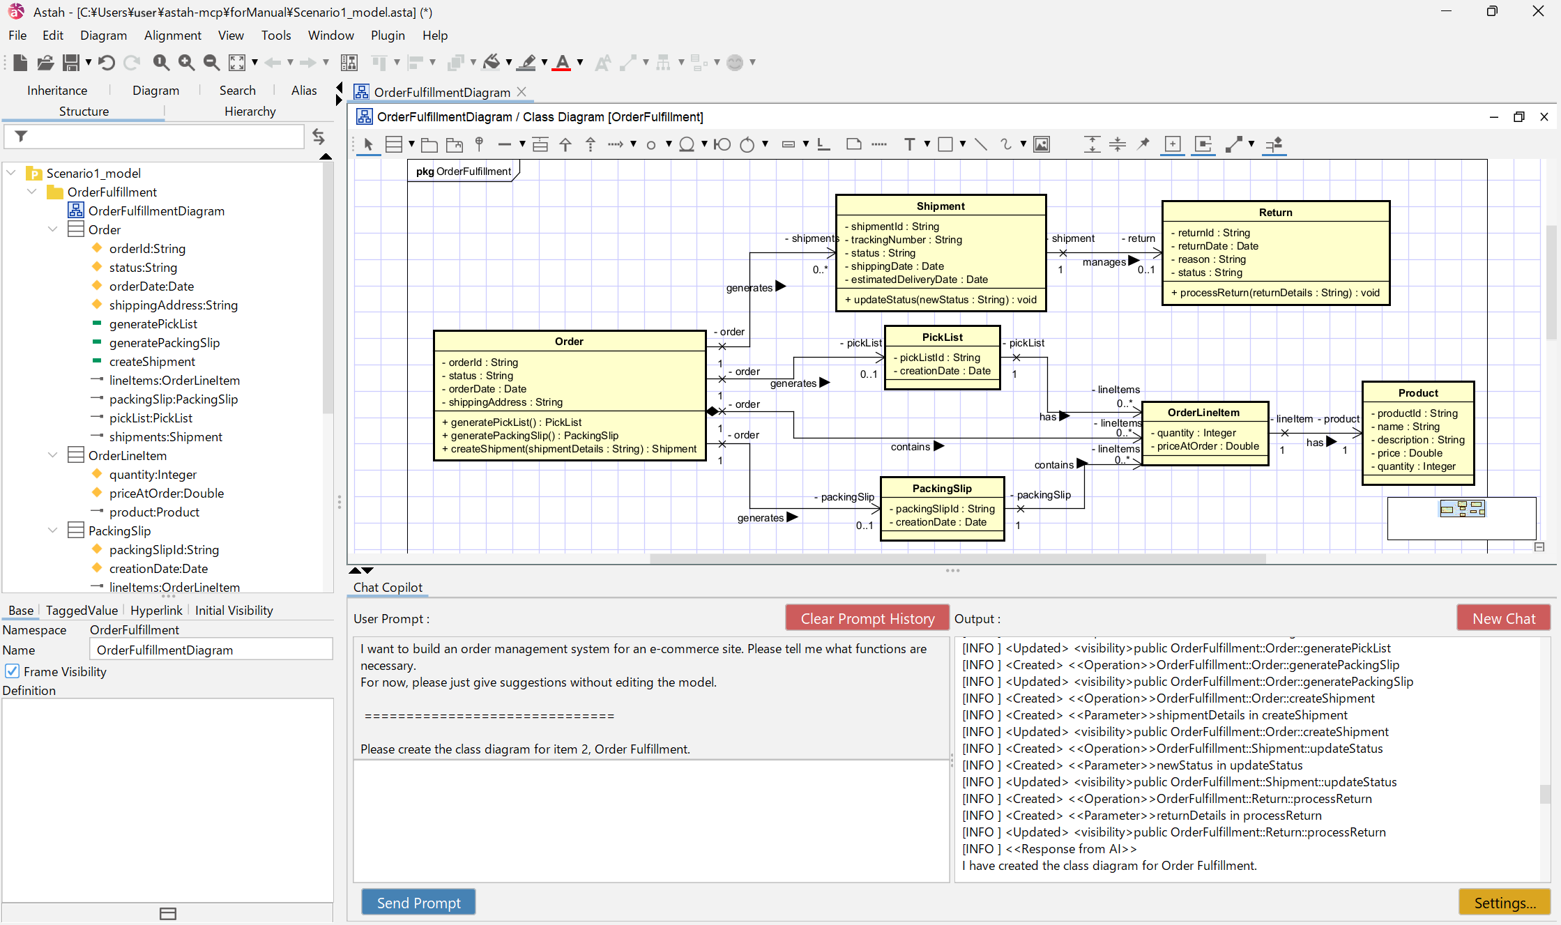Toggle the Frame Visibility checkbox
Image resolution: width=1561 pixels, height=925 pixels.
point(13,671)
